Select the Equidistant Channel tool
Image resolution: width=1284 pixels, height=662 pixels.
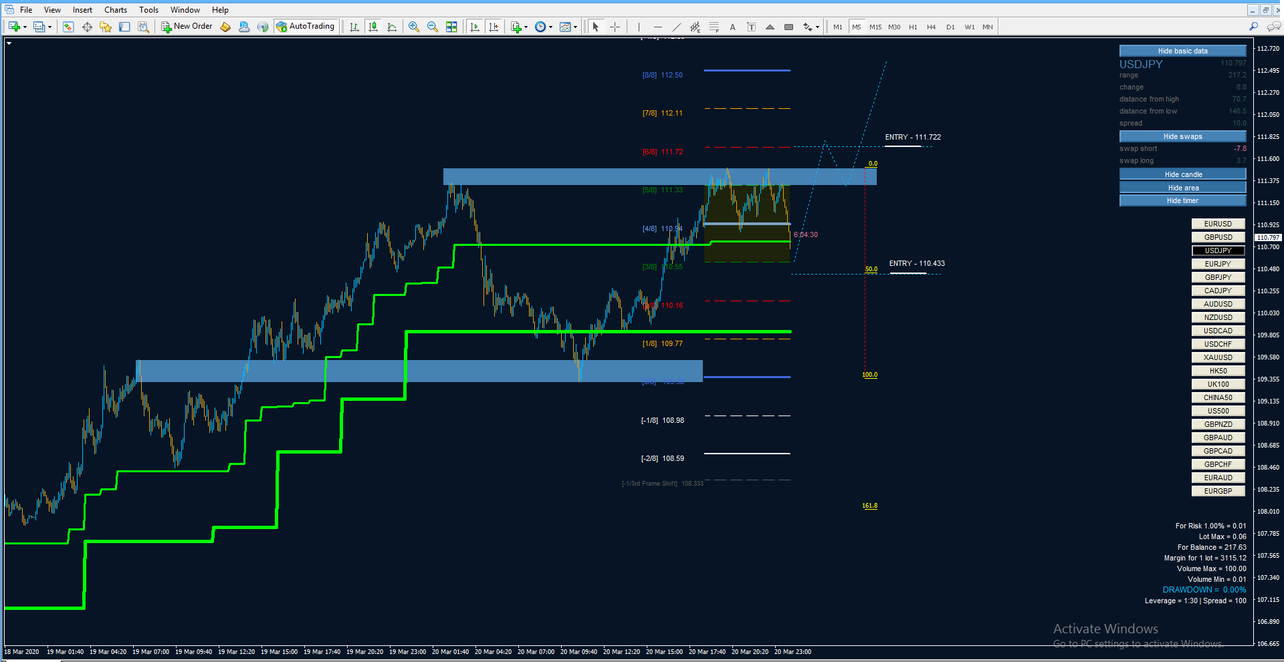click(x=695, y=27)
